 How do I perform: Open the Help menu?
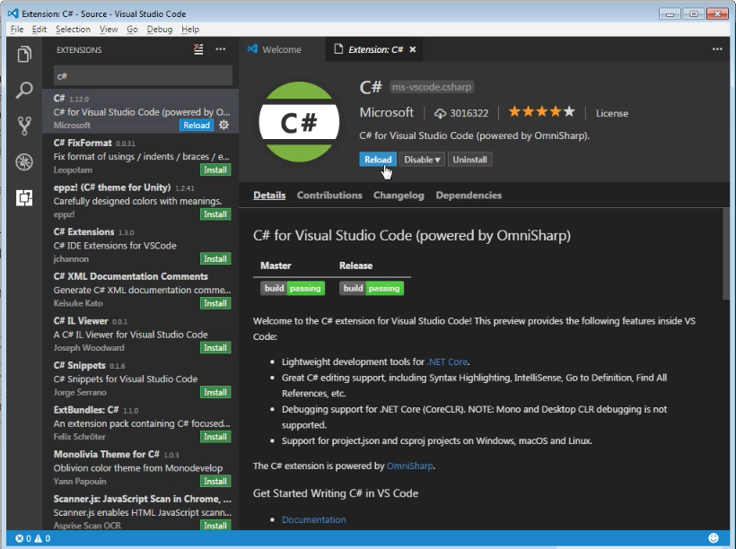[190, 29]
